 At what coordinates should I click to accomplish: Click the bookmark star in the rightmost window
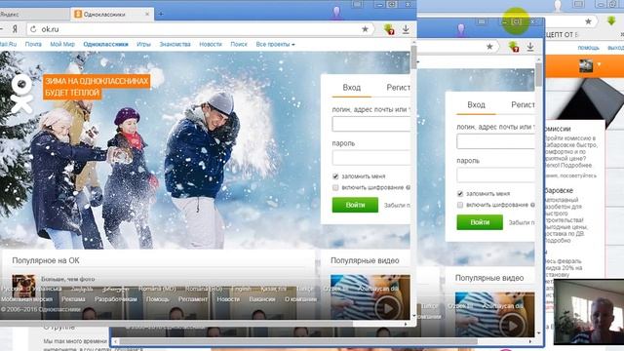click(588, 21)
